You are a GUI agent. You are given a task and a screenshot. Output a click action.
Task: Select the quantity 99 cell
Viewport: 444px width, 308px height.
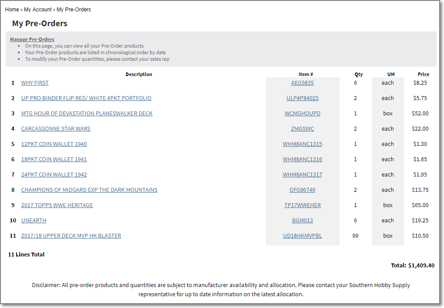(x=355, y=235)
